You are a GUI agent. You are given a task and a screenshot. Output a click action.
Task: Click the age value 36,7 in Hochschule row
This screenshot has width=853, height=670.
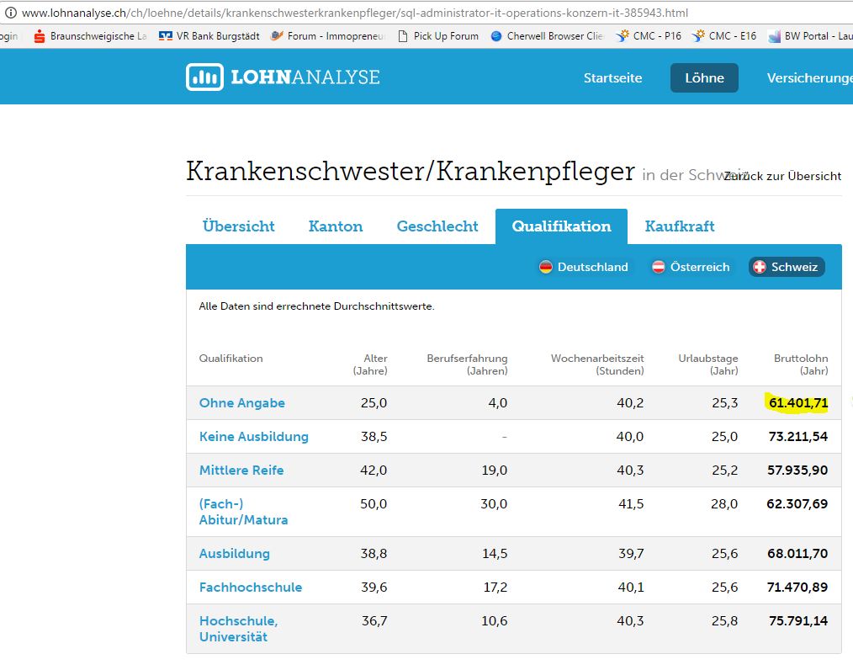(x=374, y=621)
